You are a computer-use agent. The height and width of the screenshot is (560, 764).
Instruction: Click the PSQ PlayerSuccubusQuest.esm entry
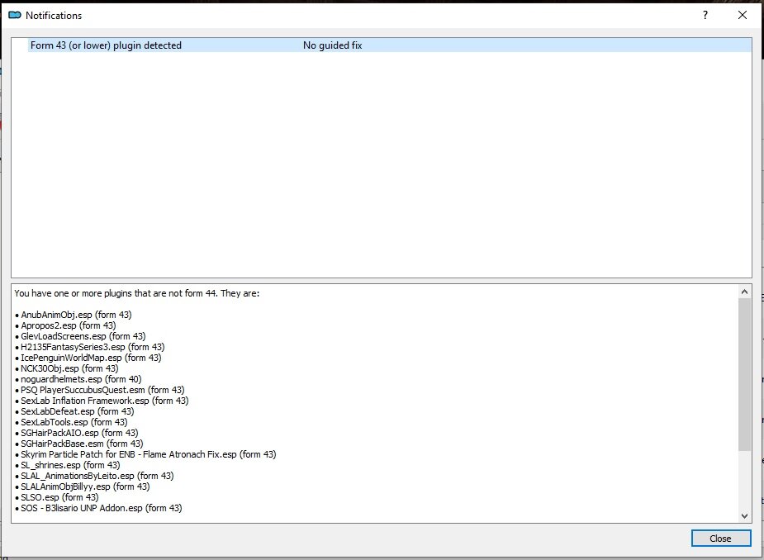(x=102, y=390)
